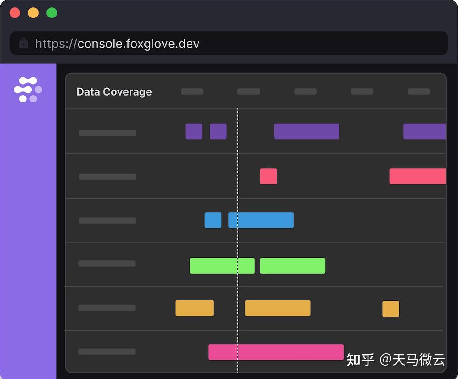Expand the bottom pink coverage row

tap(107, 352)
